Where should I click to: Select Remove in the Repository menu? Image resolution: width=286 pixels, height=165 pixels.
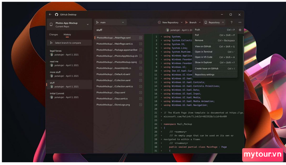coord(214,40)
